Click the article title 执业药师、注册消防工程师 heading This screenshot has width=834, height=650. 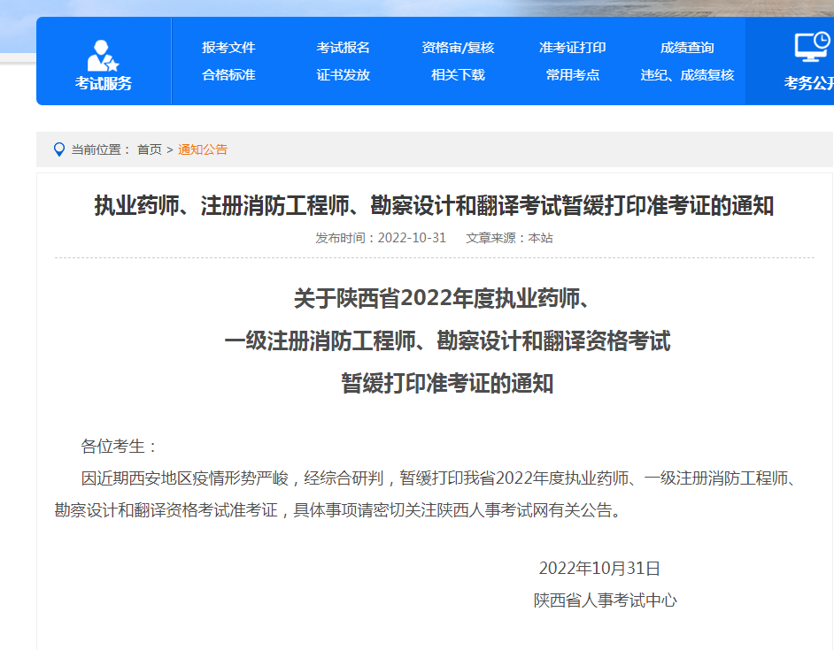(434, 206)
